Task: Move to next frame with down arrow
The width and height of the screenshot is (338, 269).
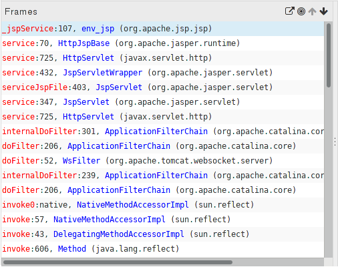Action: pos(323,11)
